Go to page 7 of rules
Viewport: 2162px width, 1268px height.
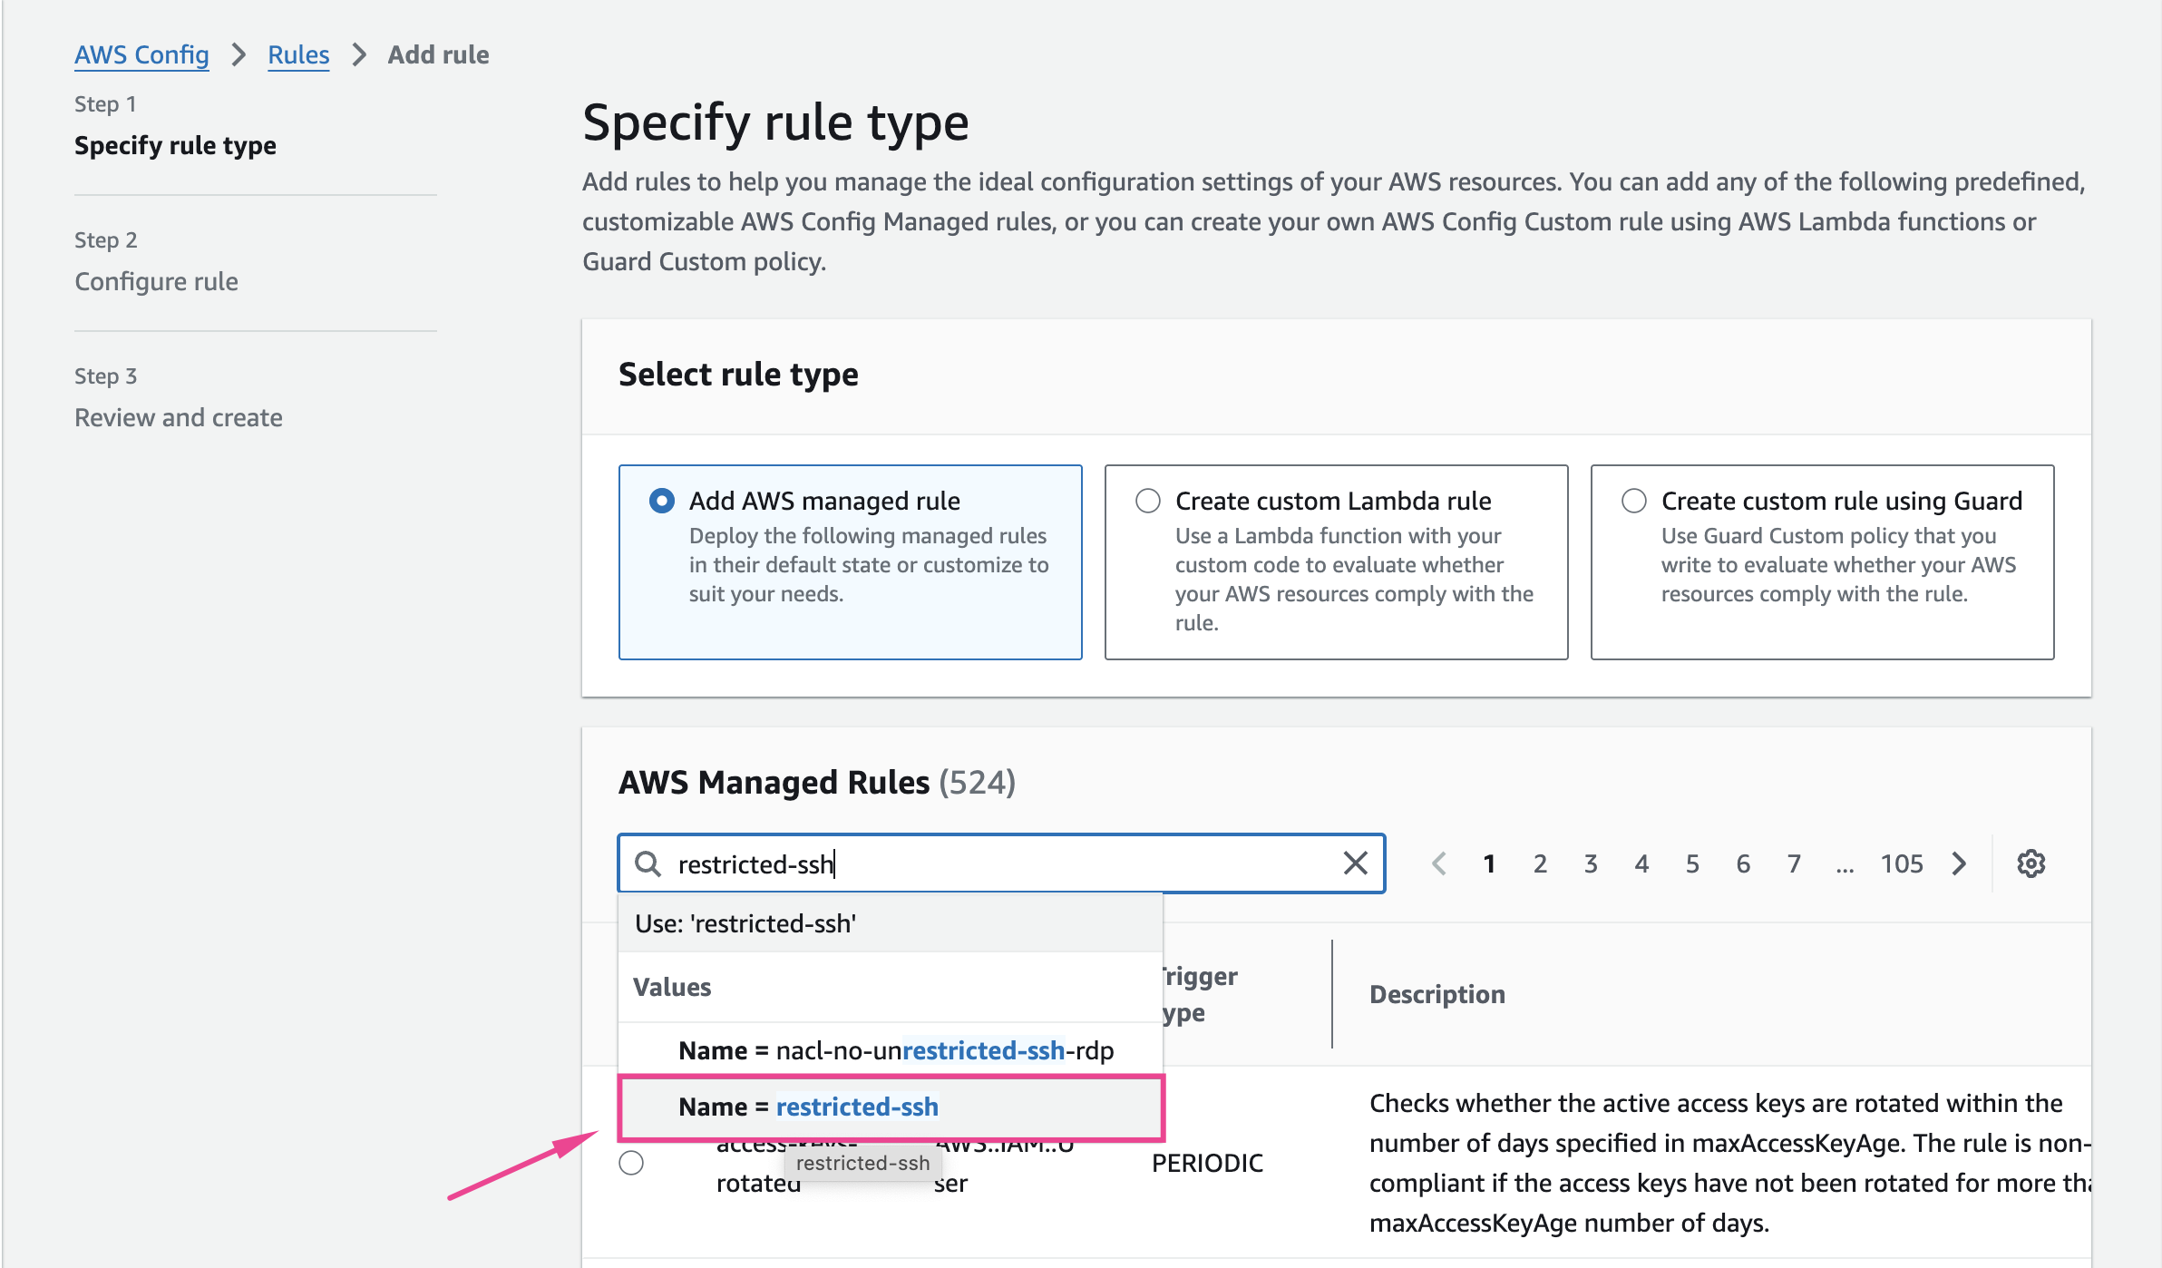[x=1794, y=863]
